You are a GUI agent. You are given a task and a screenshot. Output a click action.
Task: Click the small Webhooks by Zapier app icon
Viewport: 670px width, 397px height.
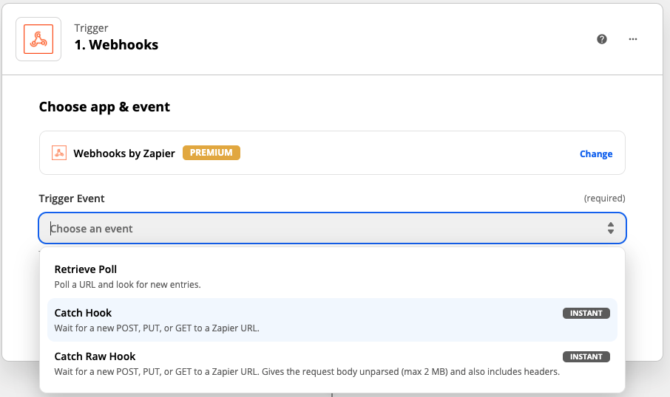coord(59,153)
